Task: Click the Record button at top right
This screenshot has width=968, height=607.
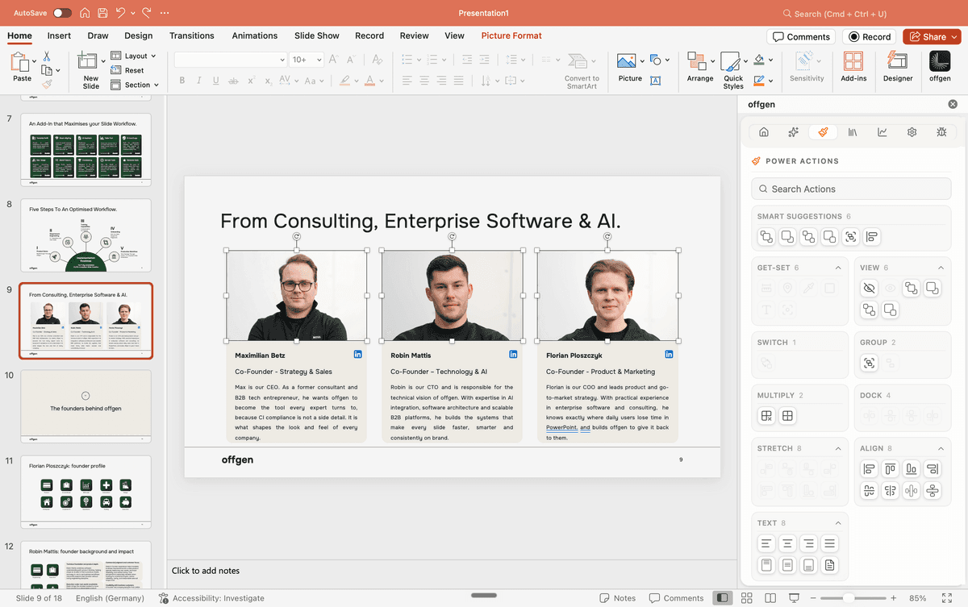Action: [x=870, y=36]
